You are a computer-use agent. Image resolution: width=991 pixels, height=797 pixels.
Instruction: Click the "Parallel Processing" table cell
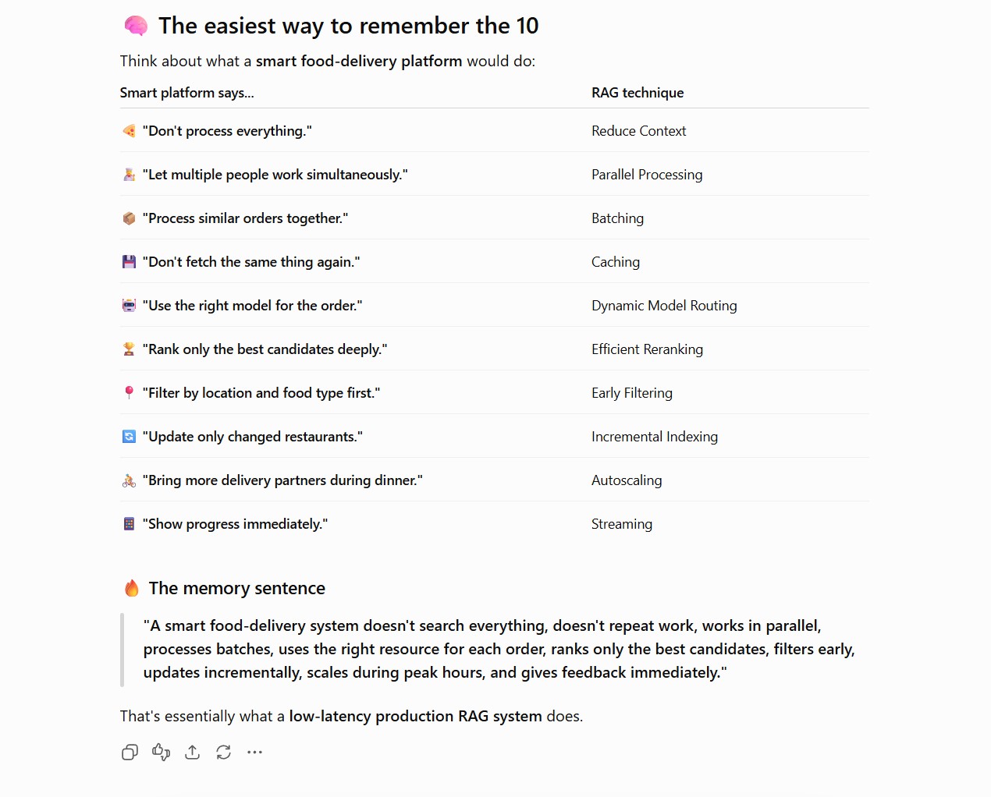(x=647, y=175)
